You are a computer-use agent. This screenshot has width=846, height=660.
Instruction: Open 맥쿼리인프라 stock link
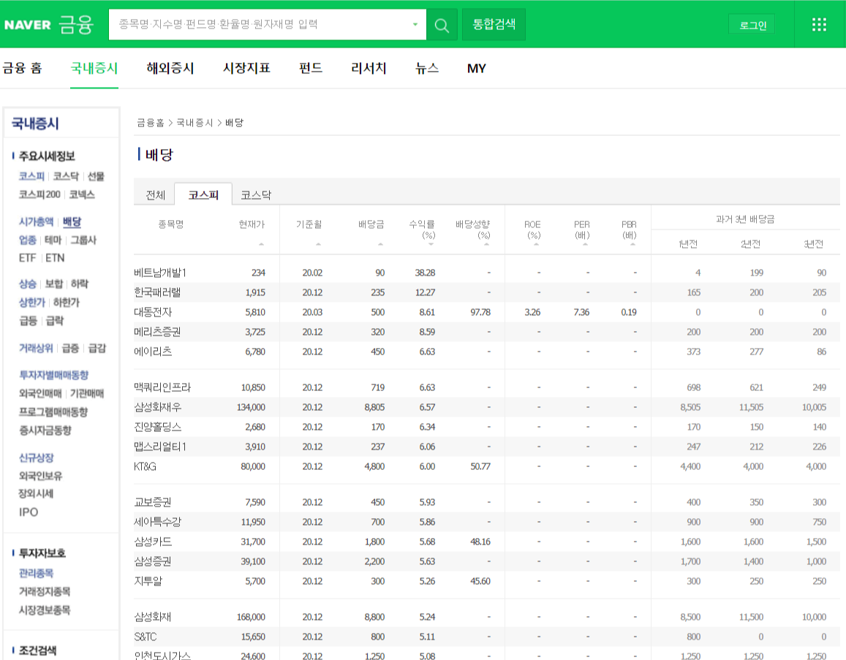[x=162, y=387]
